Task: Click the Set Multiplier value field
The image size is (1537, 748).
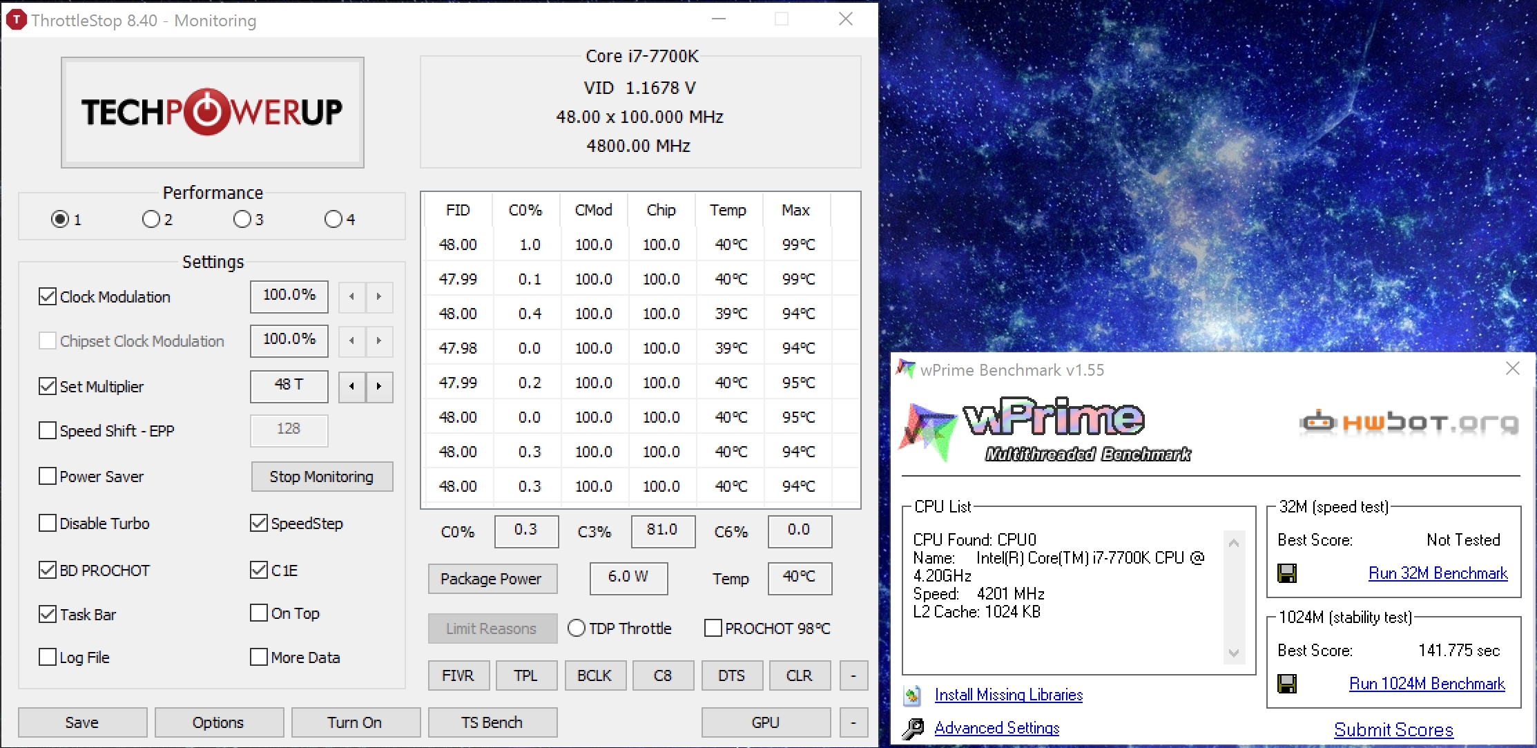Action: pyautogui.click(x=289, y=385)
